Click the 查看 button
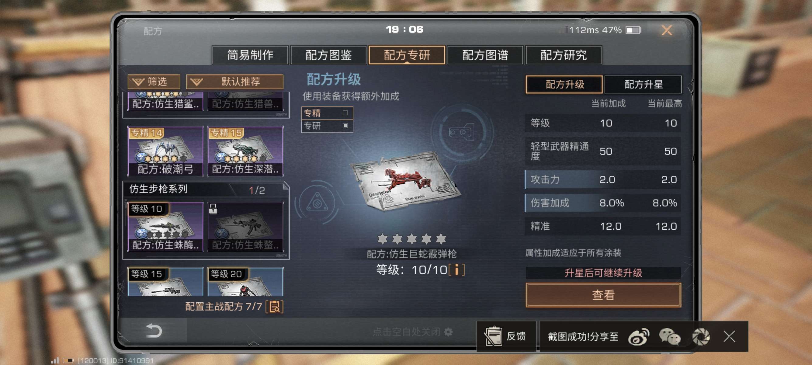The height and width of the screenshot is (365, 812). 603,295
